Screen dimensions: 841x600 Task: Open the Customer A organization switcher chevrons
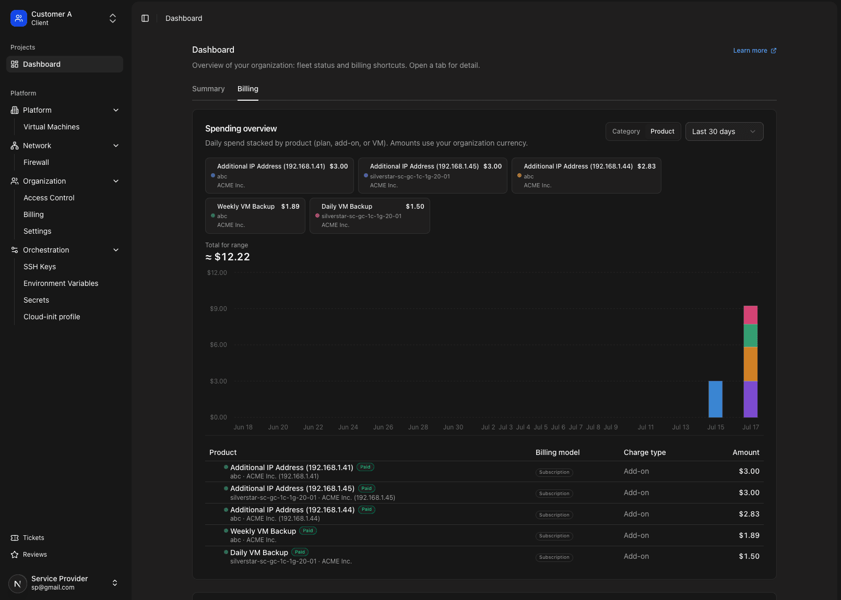113,18
